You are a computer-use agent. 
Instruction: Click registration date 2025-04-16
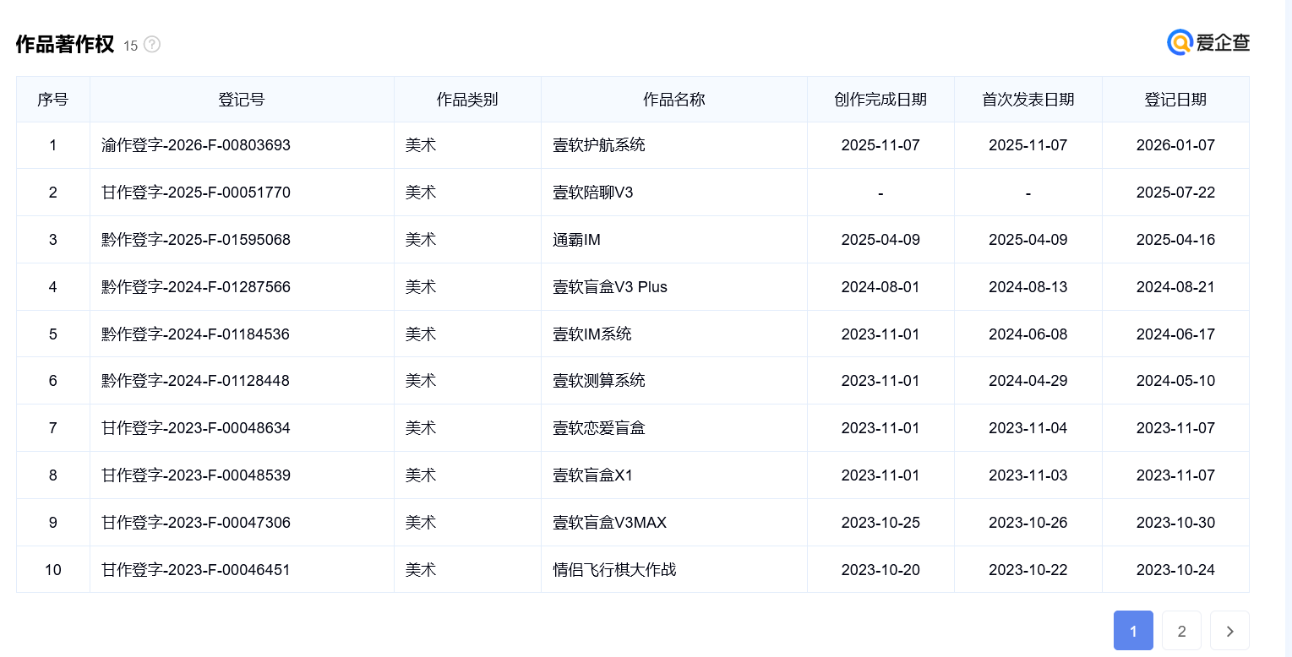pos(1175,240)
